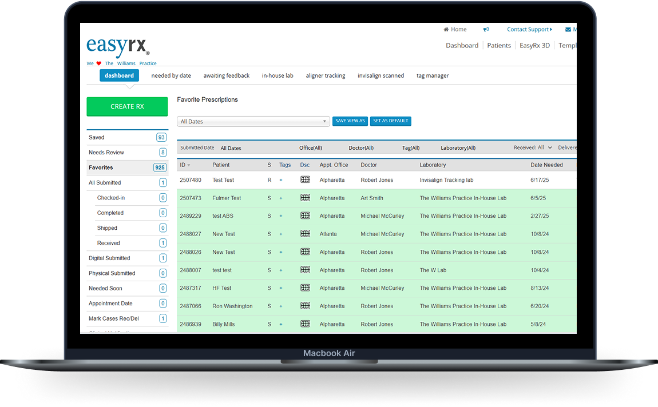
Task: Sort table by ID column
Action: pyautogui.click(x=185, y=165)
